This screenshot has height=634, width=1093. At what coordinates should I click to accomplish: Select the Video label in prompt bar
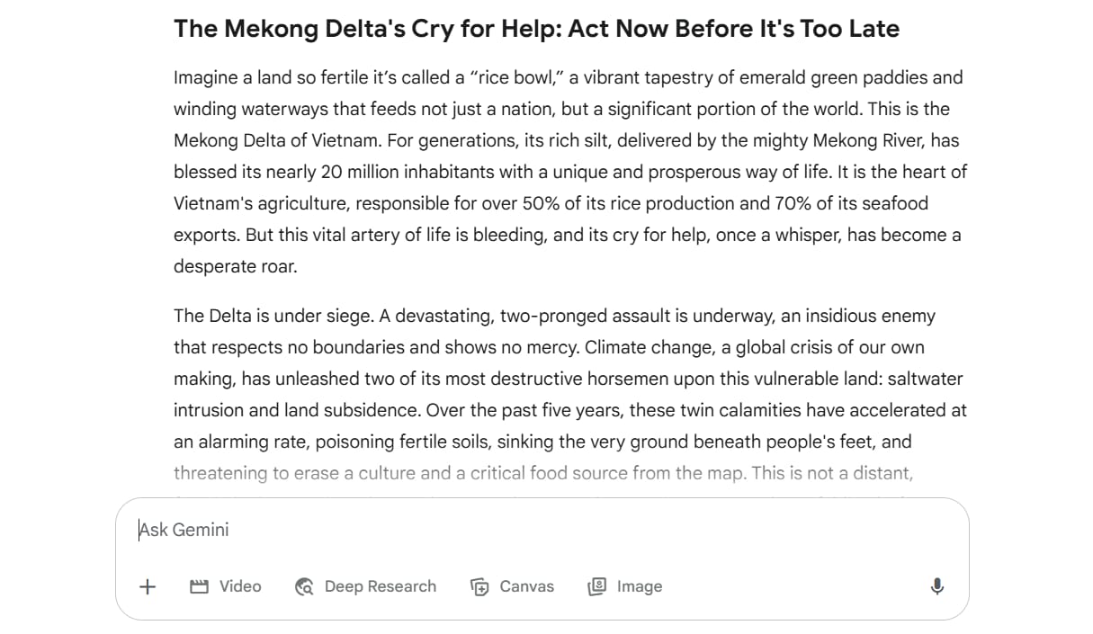click(240, 586)
